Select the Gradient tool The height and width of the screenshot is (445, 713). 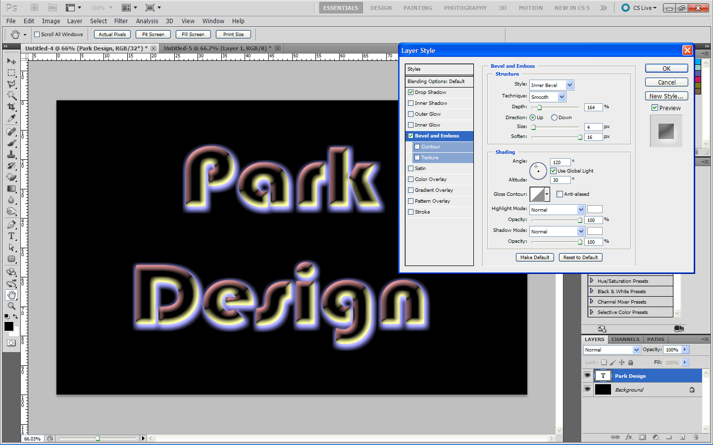11,188
